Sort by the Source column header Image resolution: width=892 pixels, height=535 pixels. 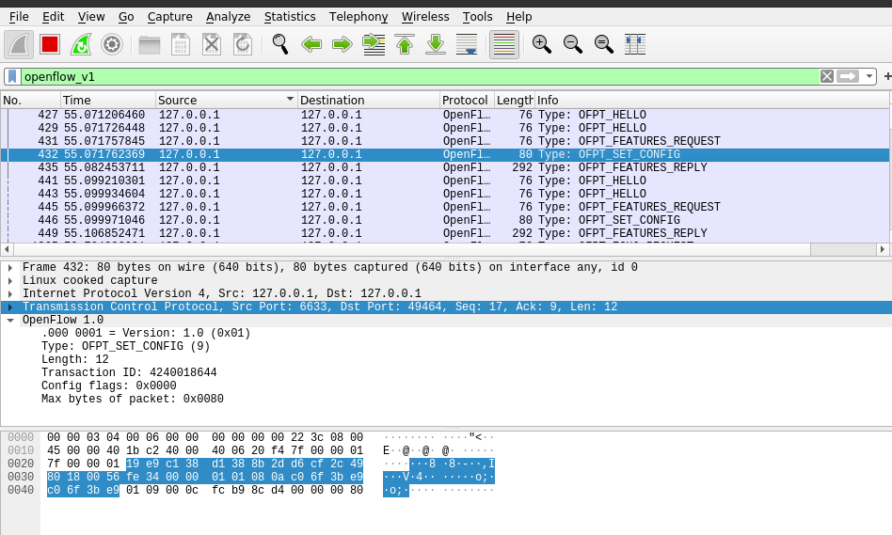(x=227, y=100)
